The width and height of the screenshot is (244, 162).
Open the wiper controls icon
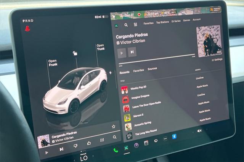coord(156,141)
